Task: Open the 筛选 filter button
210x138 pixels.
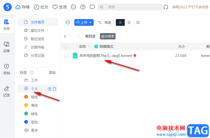Action: (x=105, y=22)
